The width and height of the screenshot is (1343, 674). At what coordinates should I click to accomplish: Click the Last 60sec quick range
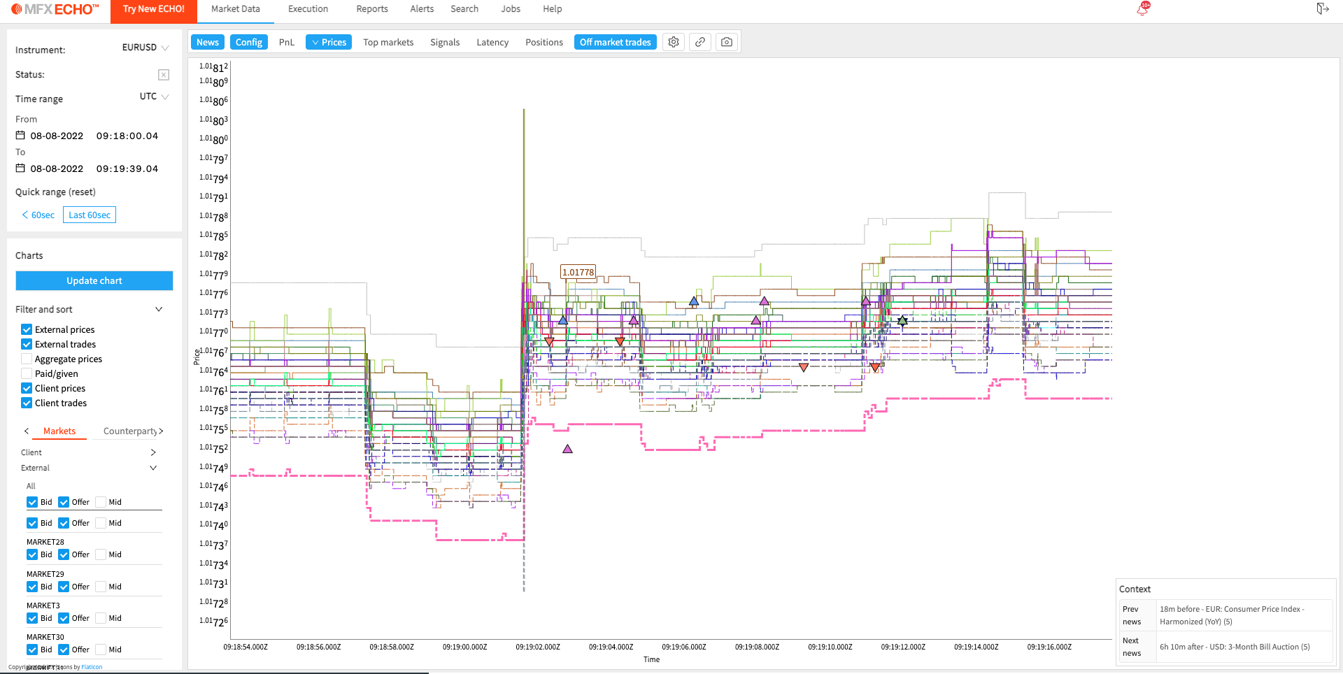90,215
